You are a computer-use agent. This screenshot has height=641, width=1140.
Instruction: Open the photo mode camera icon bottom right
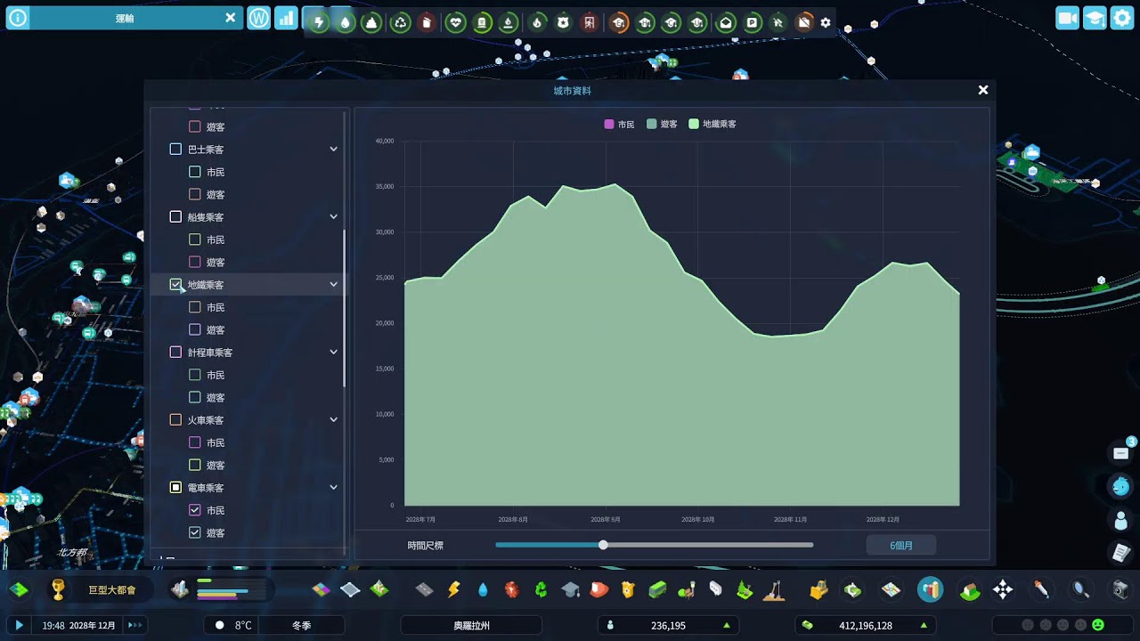(1120, 589)
